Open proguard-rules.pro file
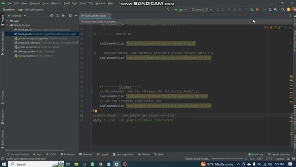This screenshot has width=296, height=167. tap(46, 43)
